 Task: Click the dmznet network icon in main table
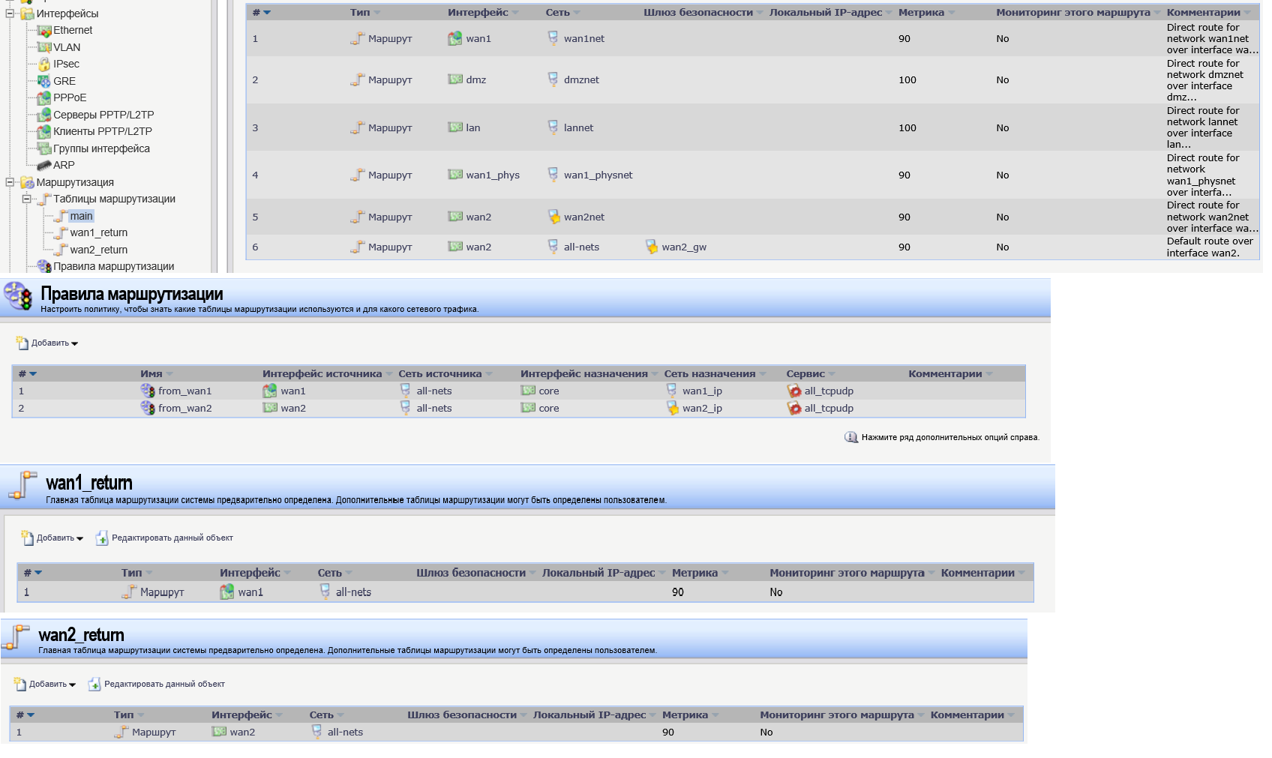553,79
